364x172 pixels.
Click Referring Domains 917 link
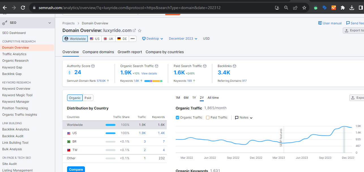click(244, 81)
